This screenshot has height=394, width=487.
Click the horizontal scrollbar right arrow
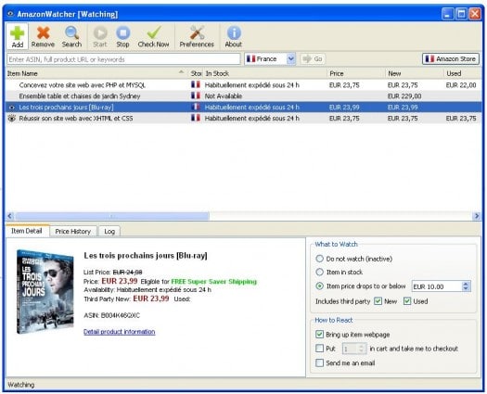point(477,216)
